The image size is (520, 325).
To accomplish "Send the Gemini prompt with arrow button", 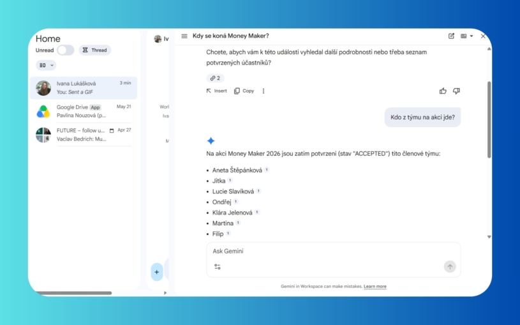I will (x=450, y=266).
